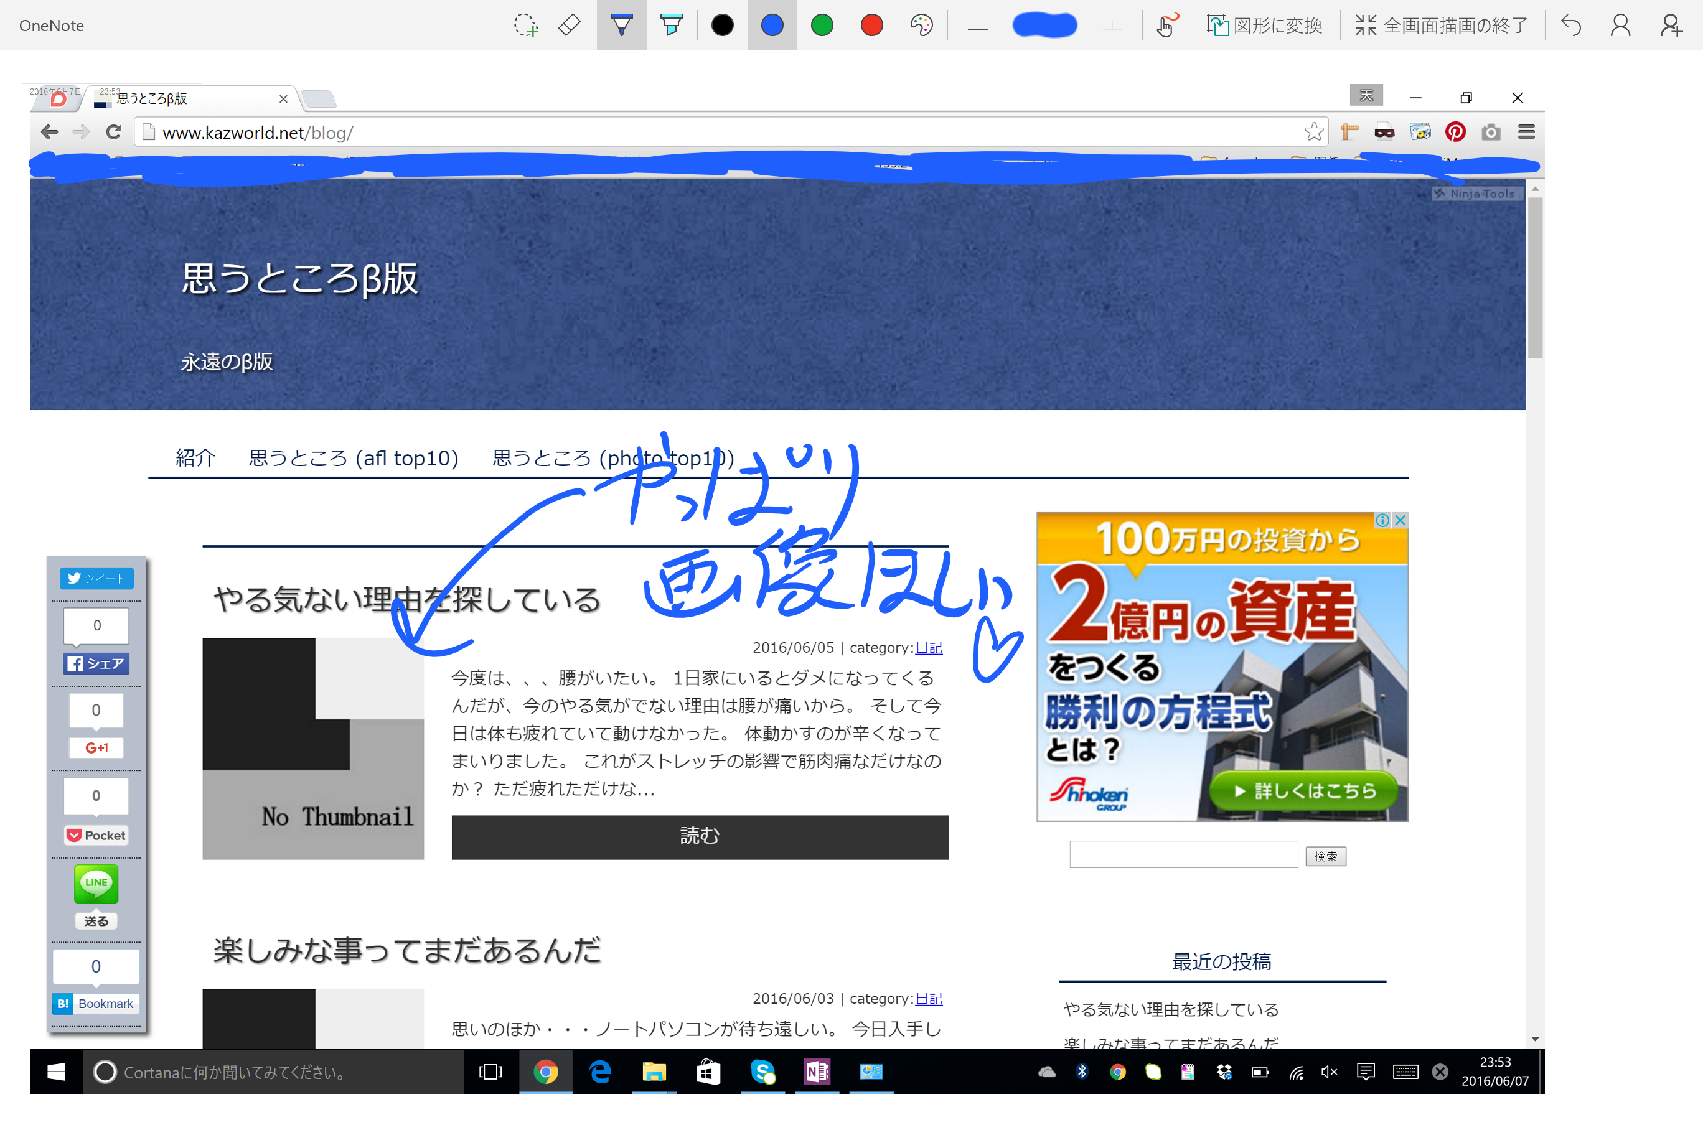This screenshot has width=1703, height=1135.
Task: Click the G+1 share button
Action: click(x=96, y=748)
